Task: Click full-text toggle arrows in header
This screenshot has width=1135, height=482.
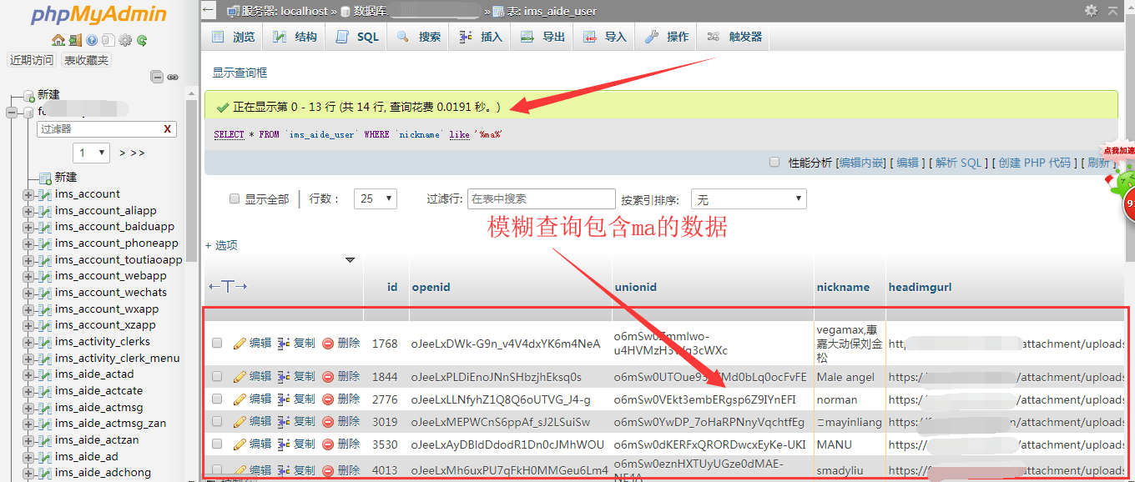Action: pos(228,287)
